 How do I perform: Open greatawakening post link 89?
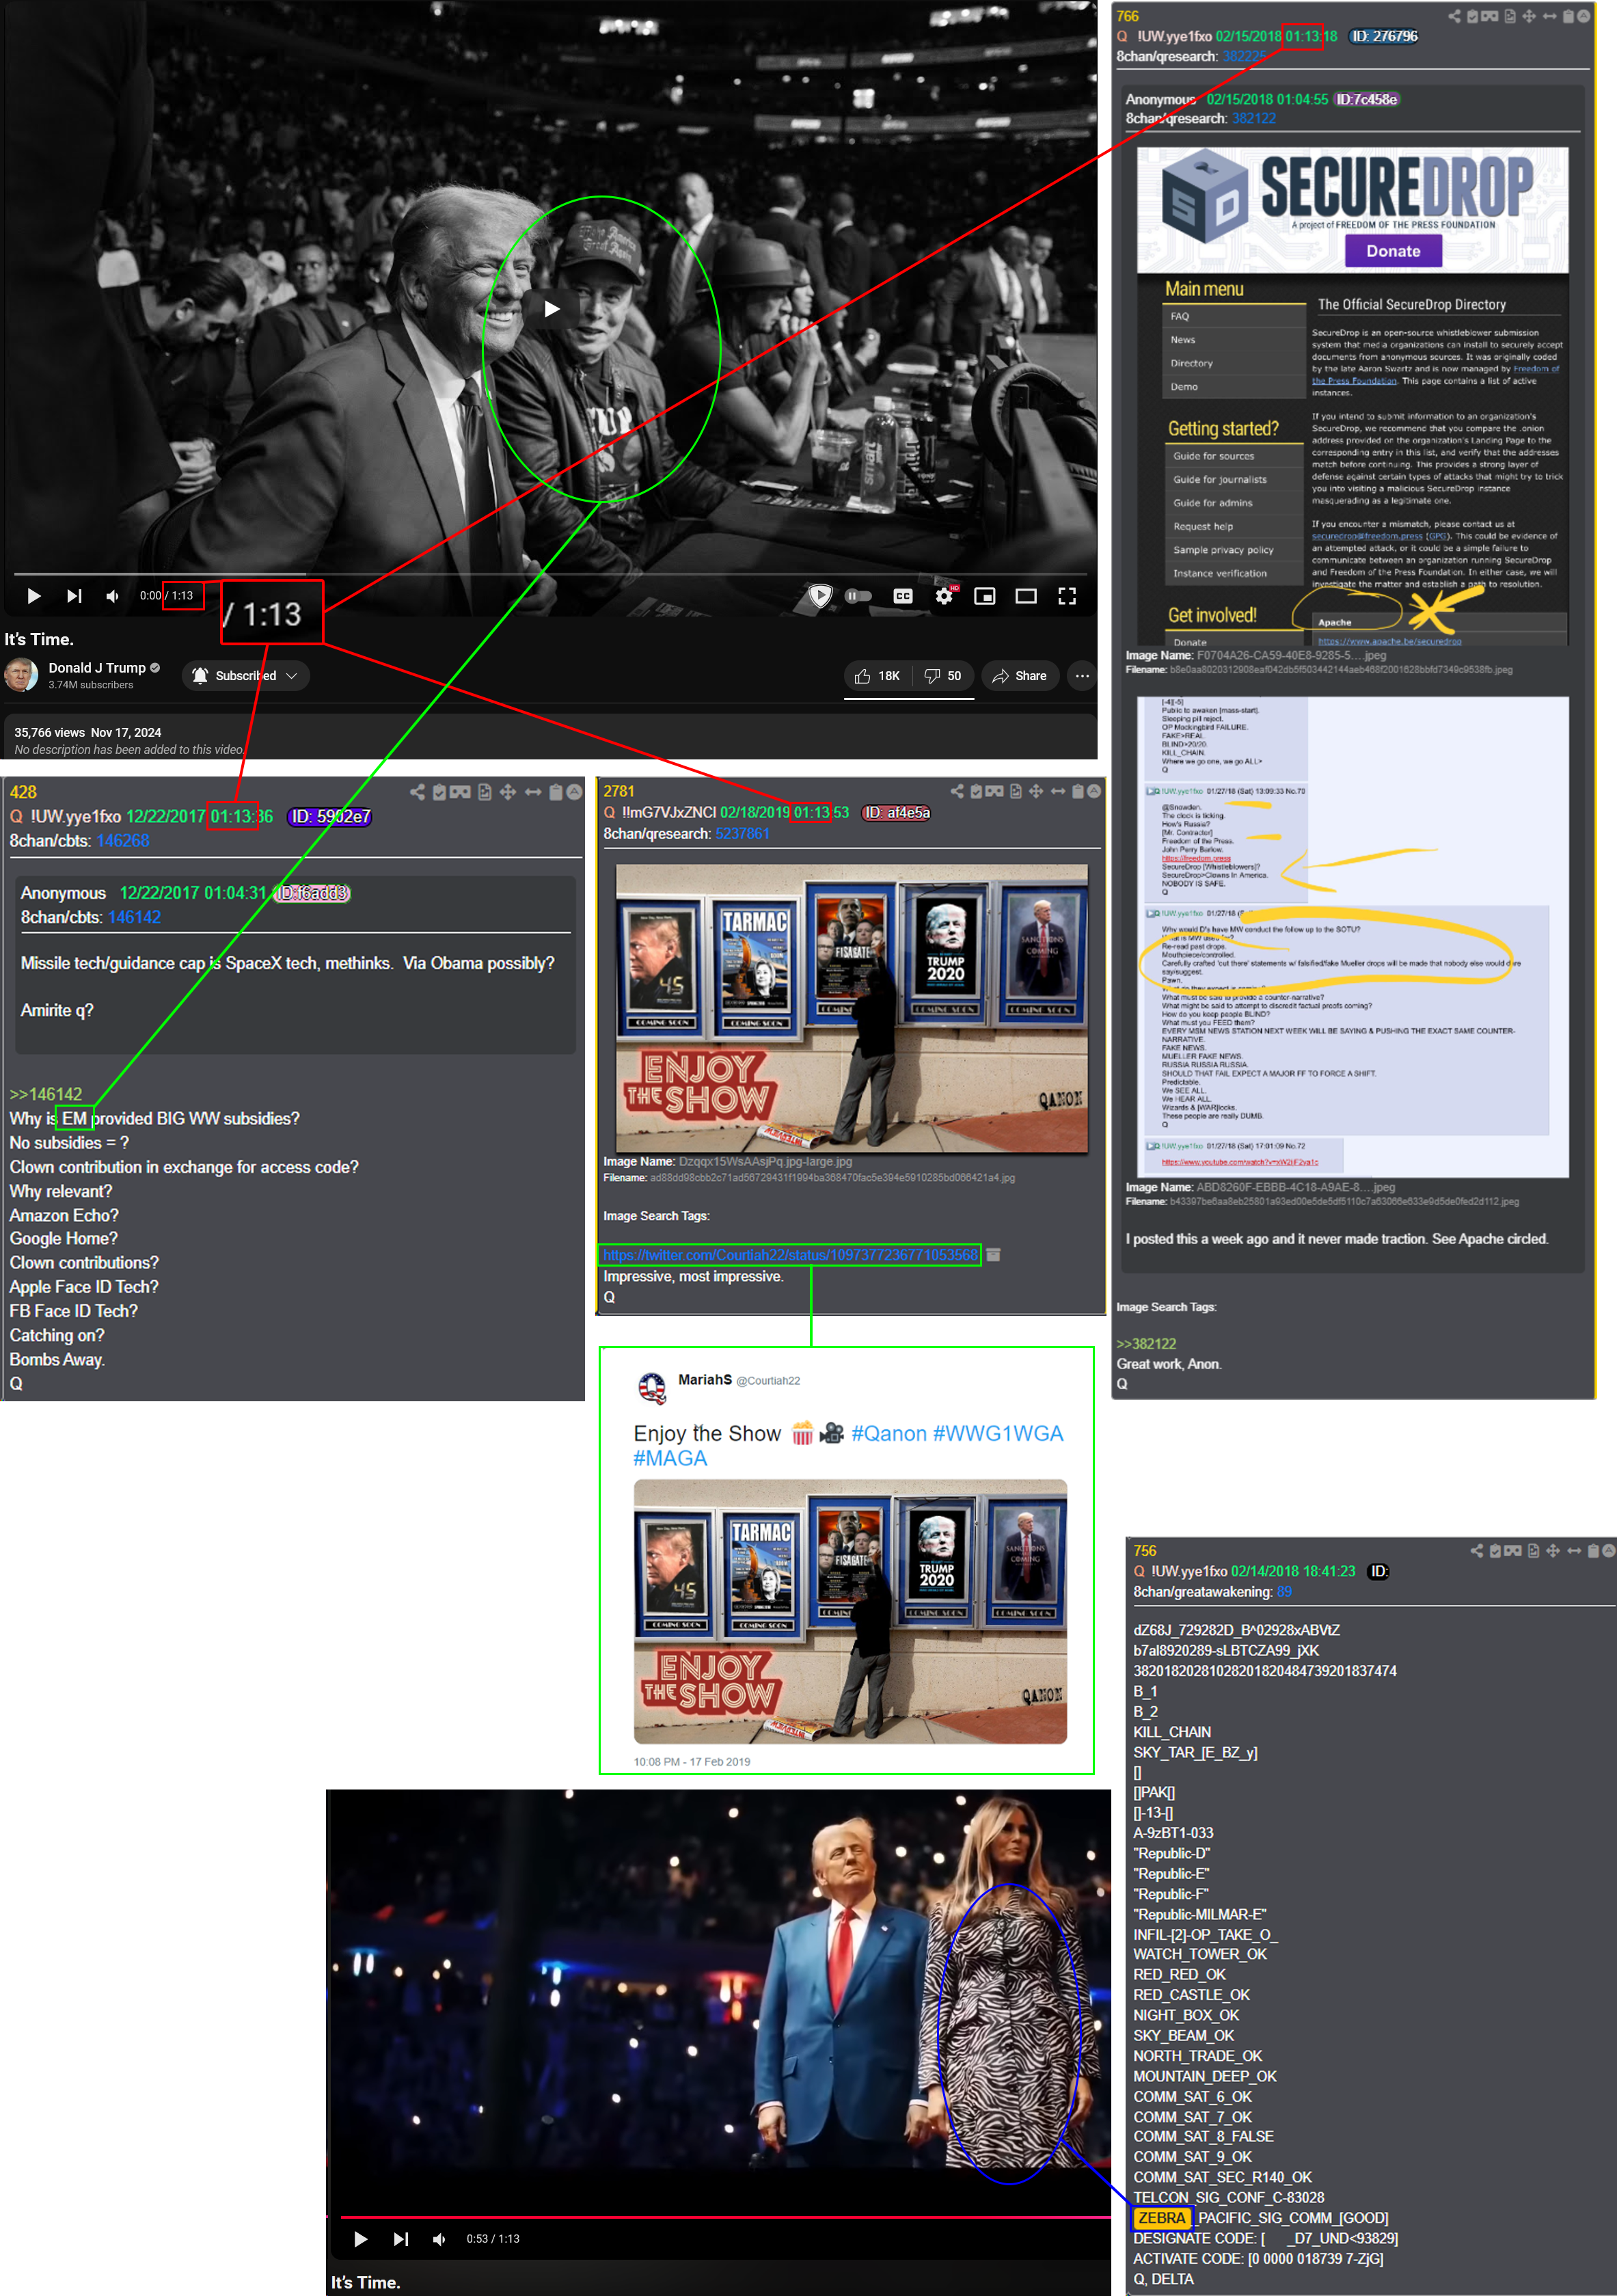point(1284,1592)
